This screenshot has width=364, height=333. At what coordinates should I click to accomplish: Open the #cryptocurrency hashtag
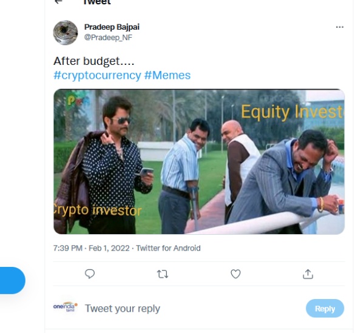[97, 75]
